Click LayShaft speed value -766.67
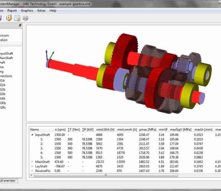The width and height of the screenshot is (221, 191). pos(60,166)
